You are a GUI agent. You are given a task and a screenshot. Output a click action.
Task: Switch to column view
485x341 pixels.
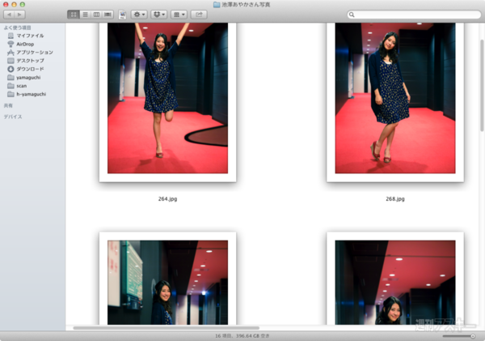(96, 15)
